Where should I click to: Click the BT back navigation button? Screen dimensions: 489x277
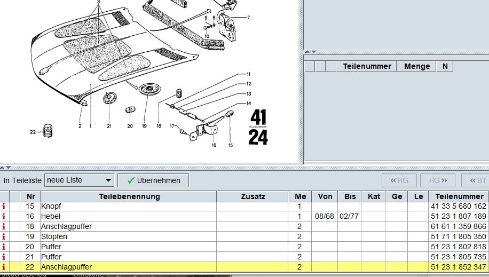tap(475, 180)
